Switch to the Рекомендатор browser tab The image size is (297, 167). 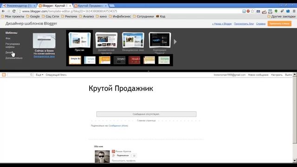tap(19, 6)
